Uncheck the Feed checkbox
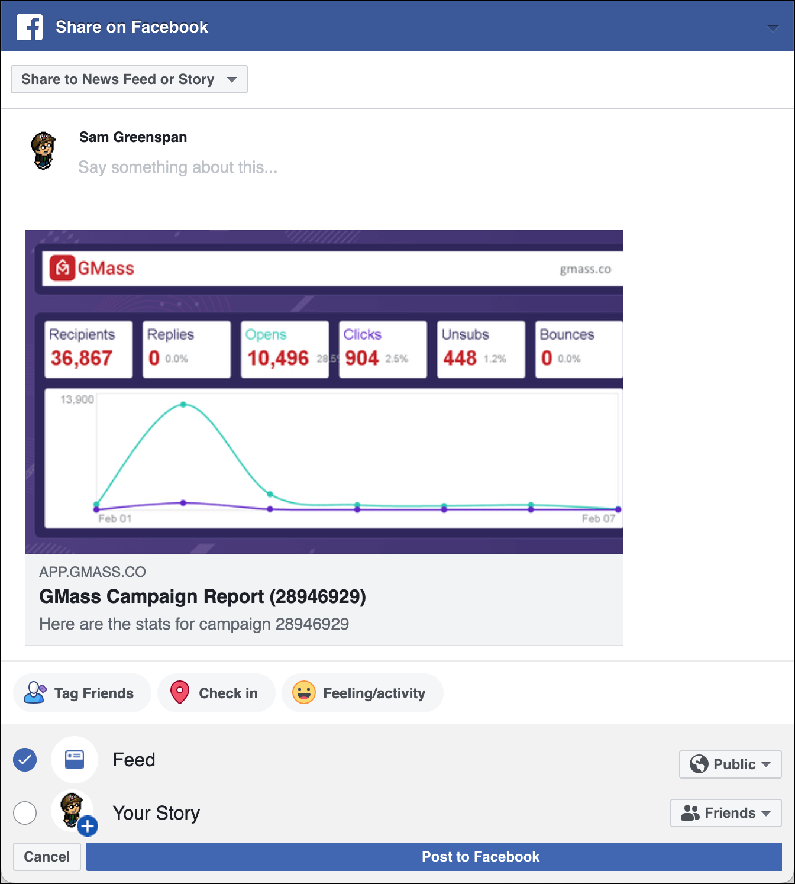 point(25,760)
